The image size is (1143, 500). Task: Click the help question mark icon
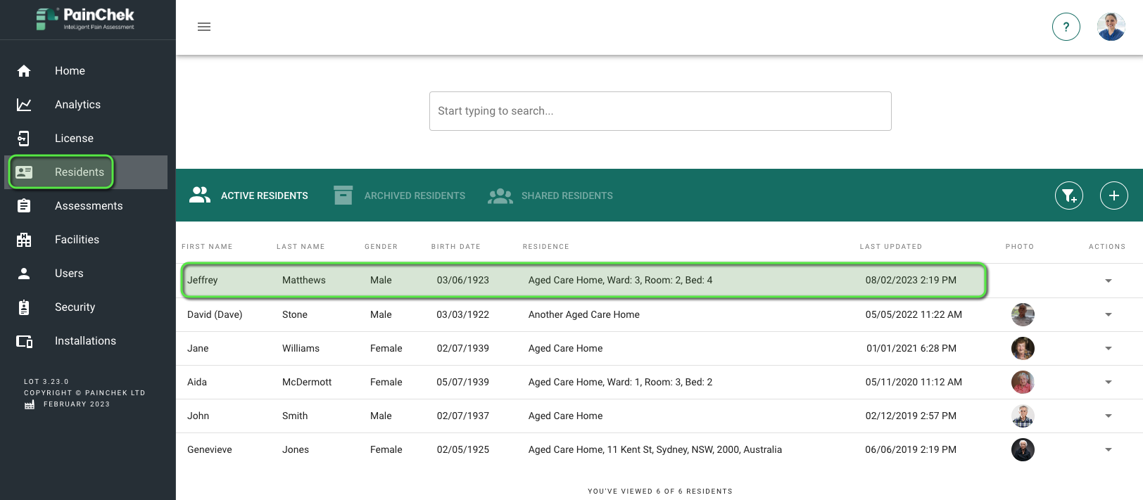(x=1066, y=27)
